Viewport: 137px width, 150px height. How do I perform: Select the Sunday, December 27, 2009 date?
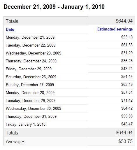pos(30,85)
